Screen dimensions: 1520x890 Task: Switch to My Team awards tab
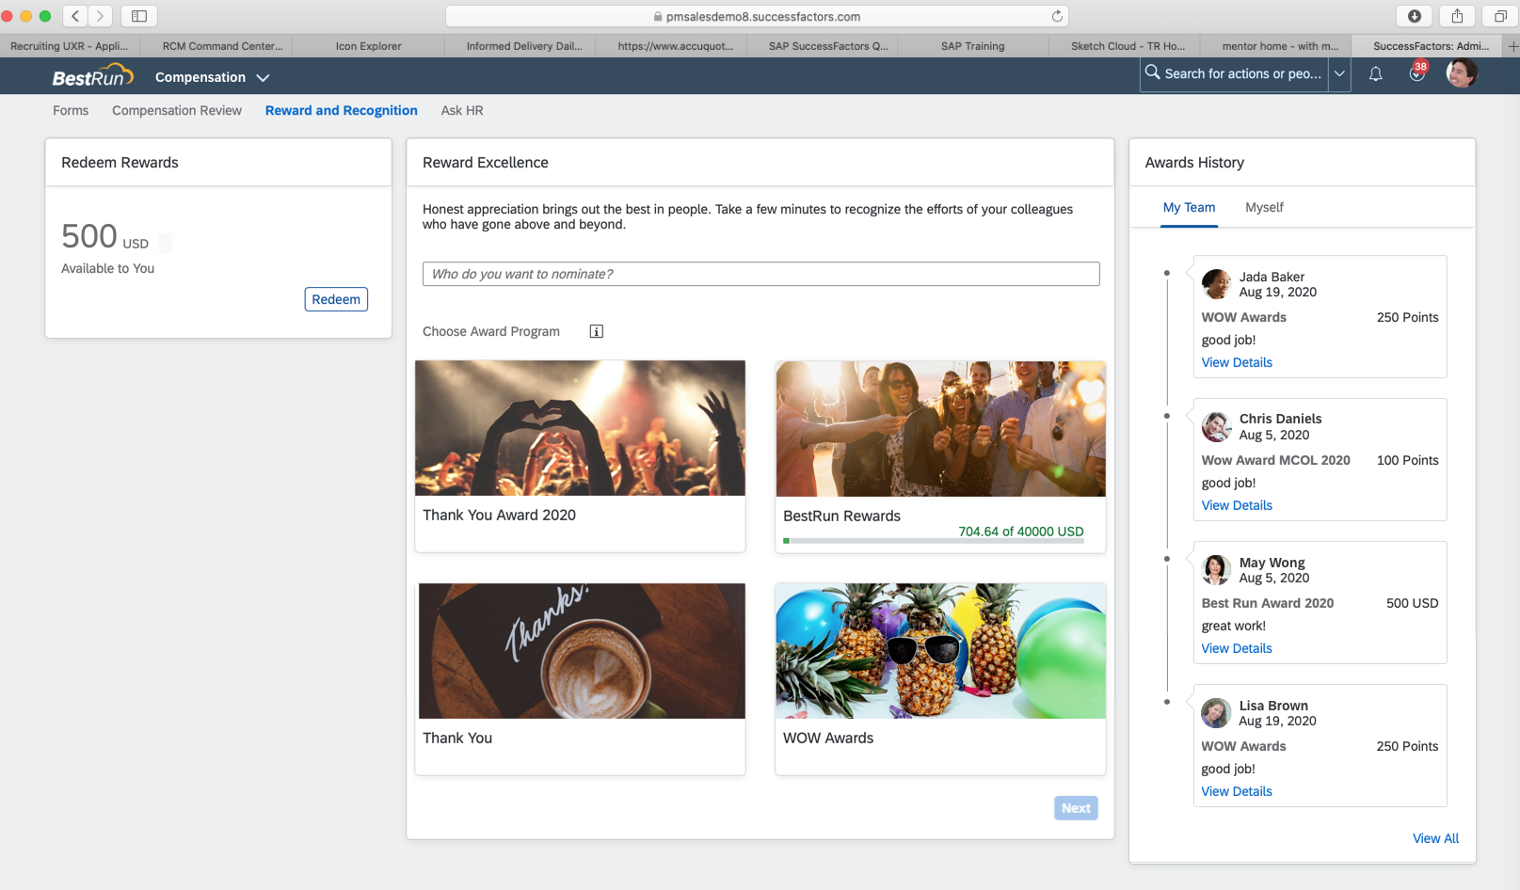click(1189, 207)
